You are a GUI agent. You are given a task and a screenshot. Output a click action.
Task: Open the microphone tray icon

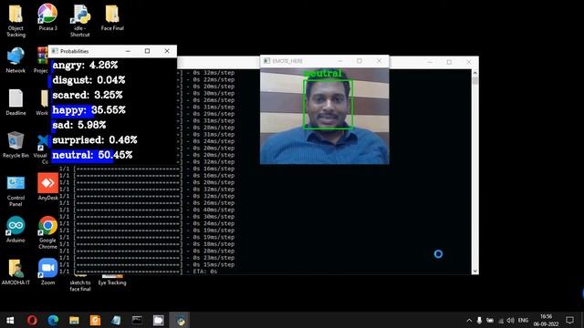tap(479, 320)
